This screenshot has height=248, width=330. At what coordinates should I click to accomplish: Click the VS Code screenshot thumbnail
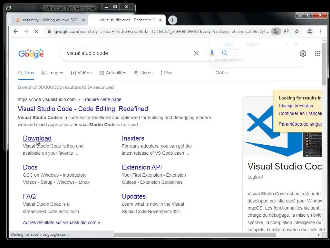pyautogui.click(x=312, y=144)
